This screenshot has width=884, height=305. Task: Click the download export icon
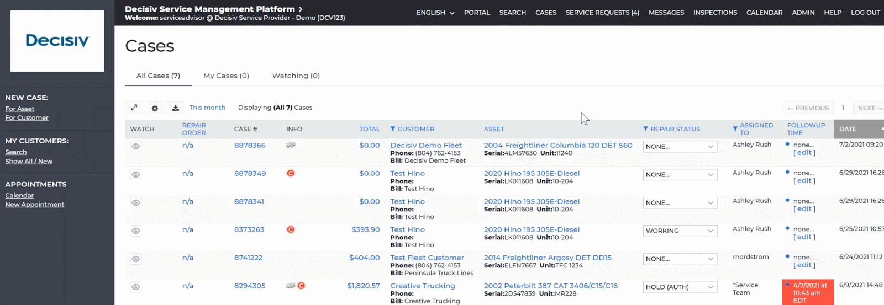(176, 108)
